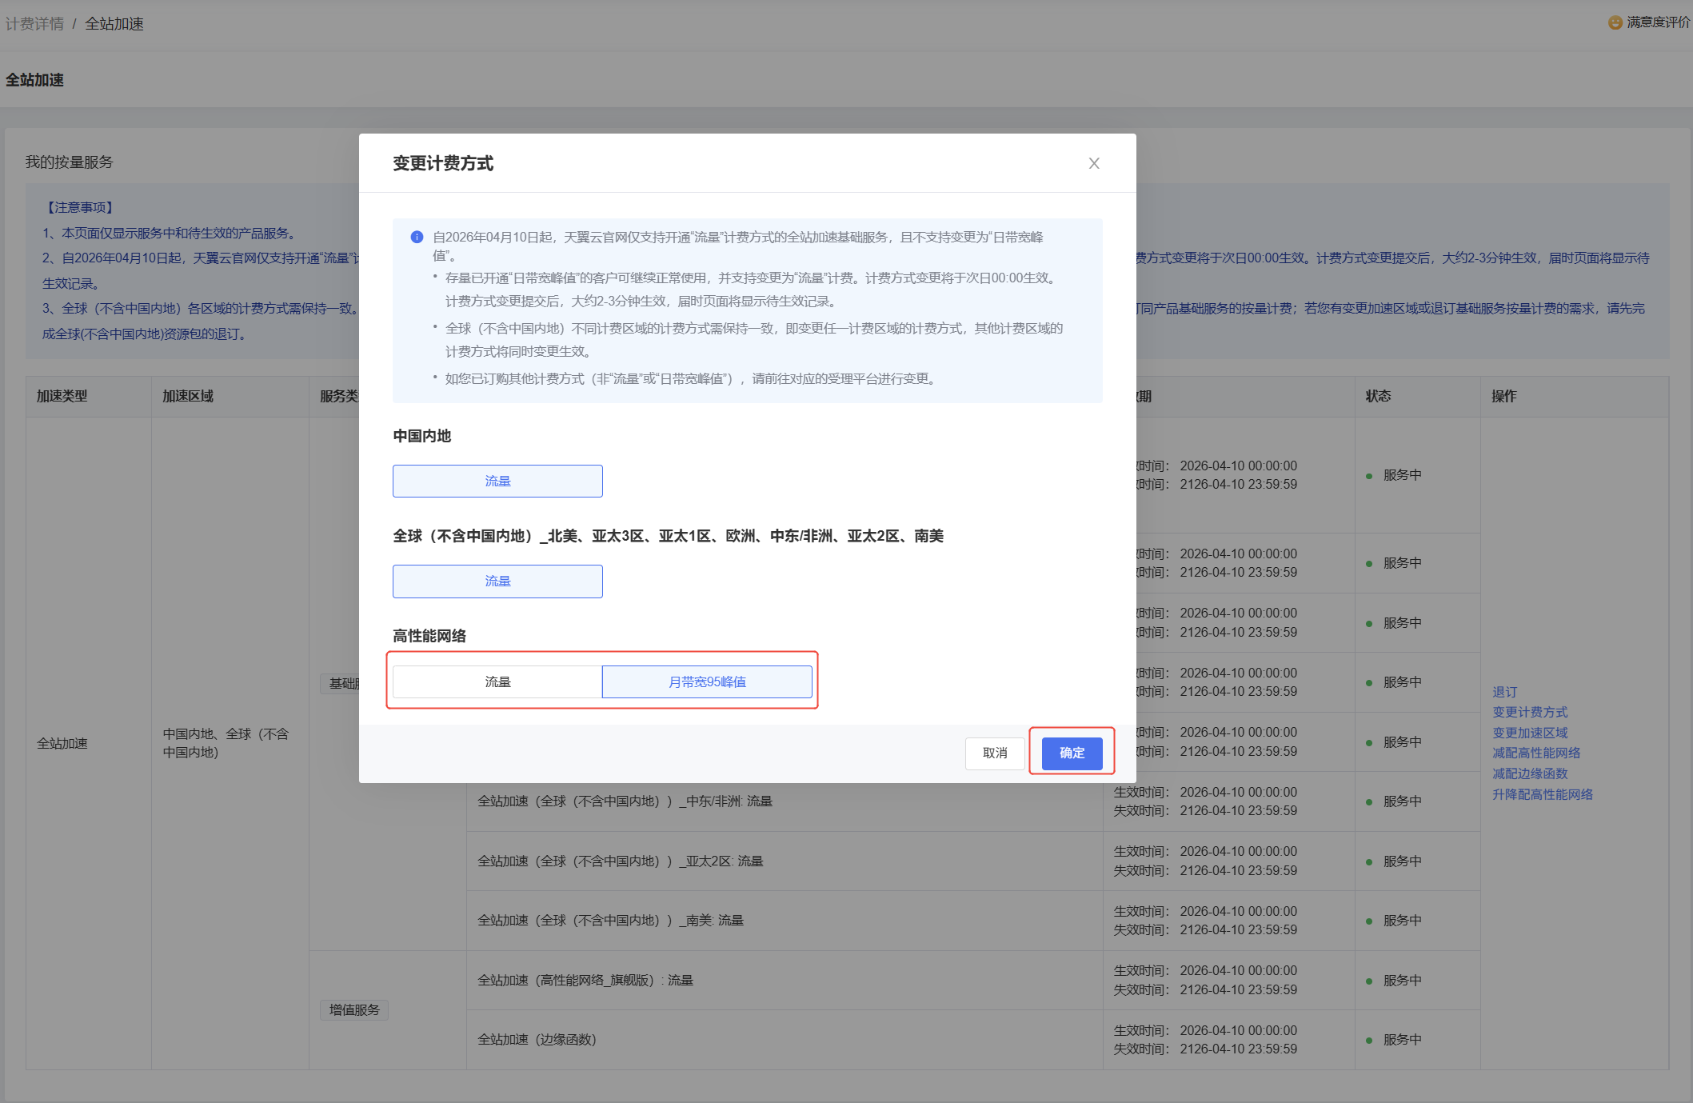Cancel the dialog with 取消 button
1693x1103 pixels.
pyautogui.click(x=995, y=753)
